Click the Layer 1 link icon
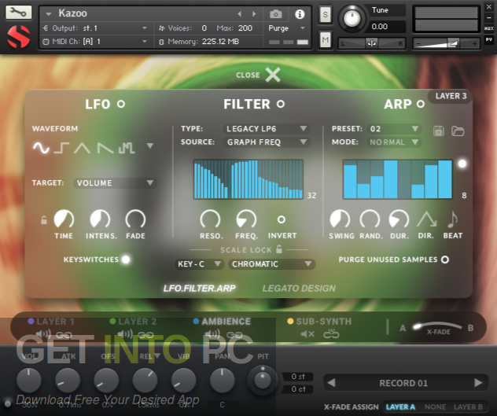This screenshot has width=497, height=416. pyautogui.click(x=64, y=334)
